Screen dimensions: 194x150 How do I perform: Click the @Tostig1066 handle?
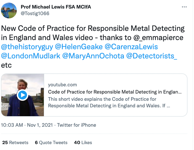click(x=35, y=13)
